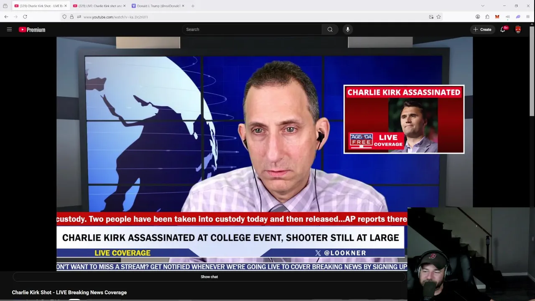The image size is (535, 301).
Task: Bookmark this page with the star
Action: (x=438, y=17)
